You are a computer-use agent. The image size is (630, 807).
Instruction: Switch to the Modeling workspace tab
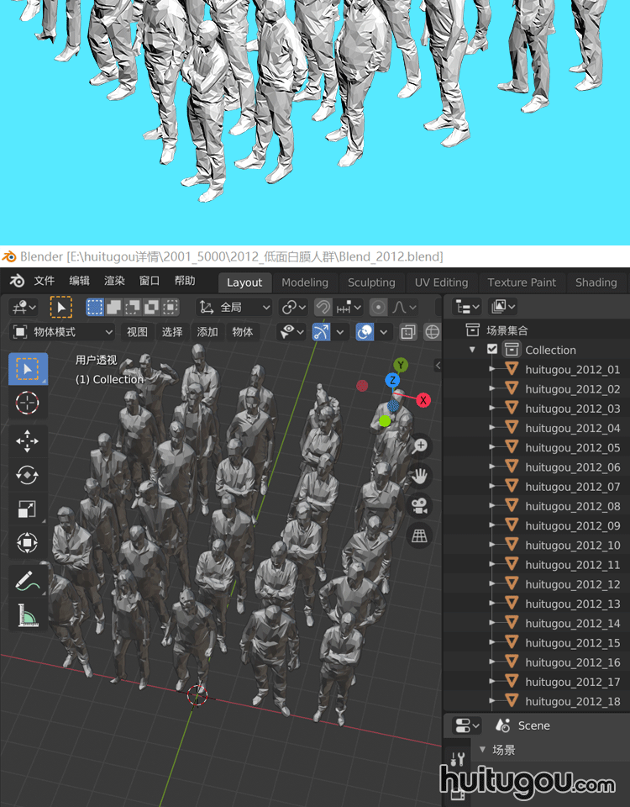[304, 282]
